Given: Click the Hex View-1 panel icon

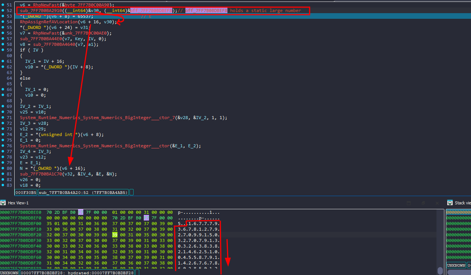Looking at the screenshot, I should 3,203.
